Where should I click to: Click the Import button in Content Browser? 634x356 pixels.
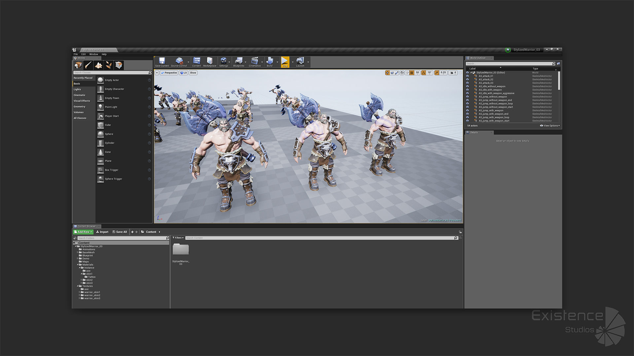pos(102,232)
